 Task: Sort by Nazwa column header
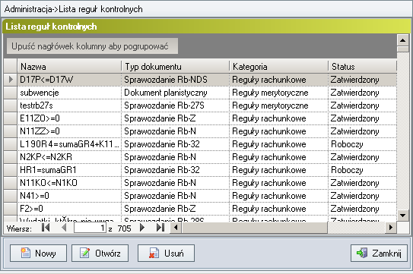(x=69, y=67)
